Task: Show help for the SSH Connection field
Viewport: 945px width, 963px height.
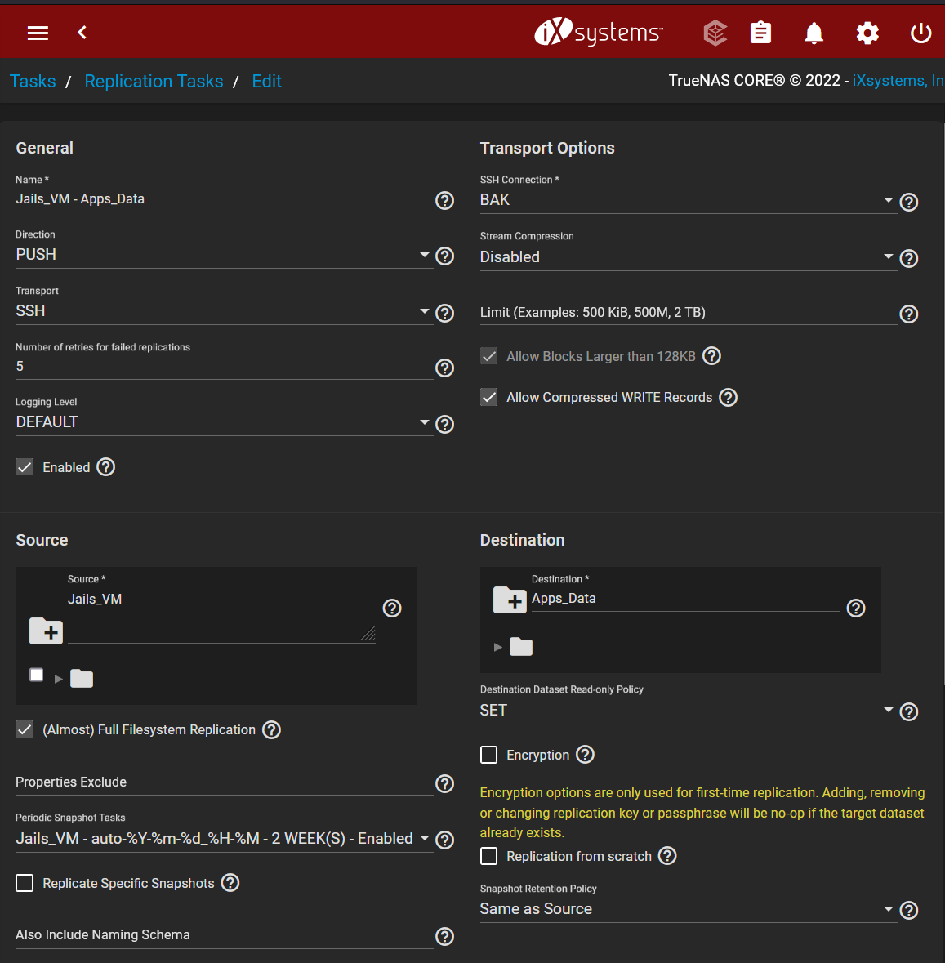Action: tap(908, 202)
